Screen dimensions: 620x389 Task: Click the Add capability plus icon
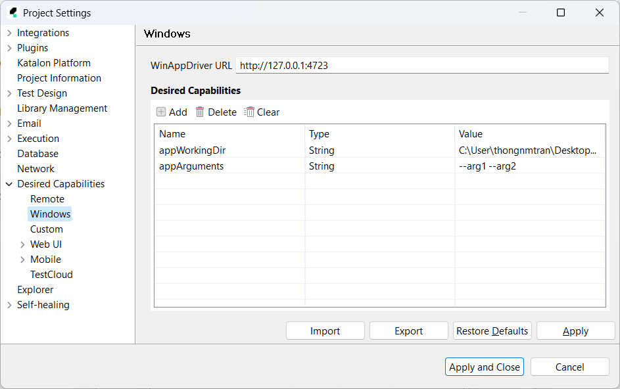(161, 112)
